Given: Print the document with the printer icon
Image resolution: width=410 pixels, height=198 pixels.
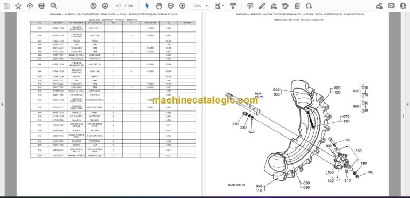Looking at the screenshot, I should point(42,6).
